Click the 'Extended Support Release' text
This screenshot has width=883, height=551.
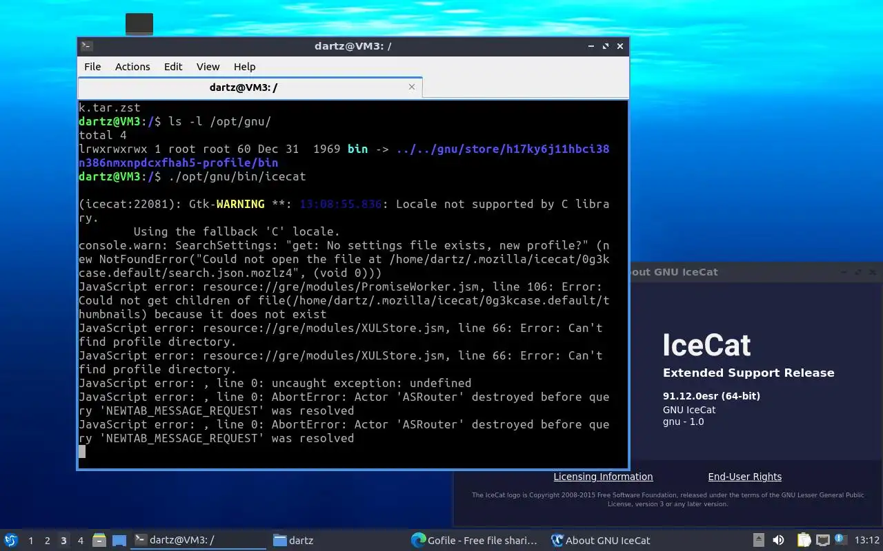pyautogui.click(x=748, y=373)
